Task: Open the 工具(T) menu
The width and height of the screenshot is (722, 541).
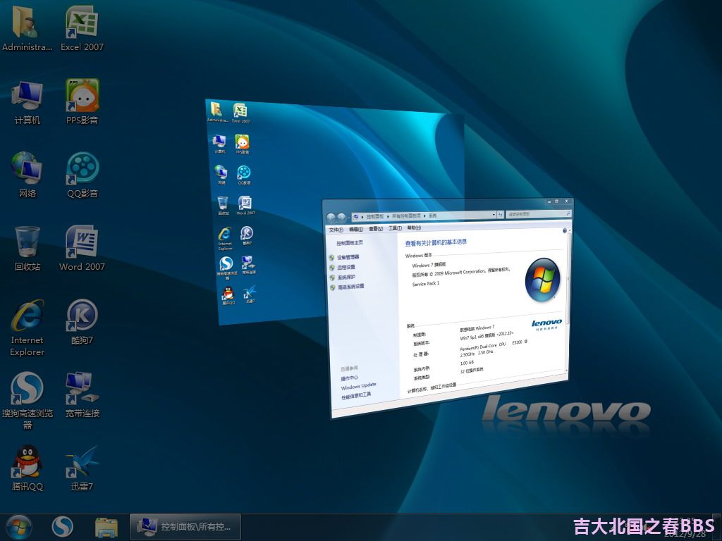Action: click(x=395, y=228)
